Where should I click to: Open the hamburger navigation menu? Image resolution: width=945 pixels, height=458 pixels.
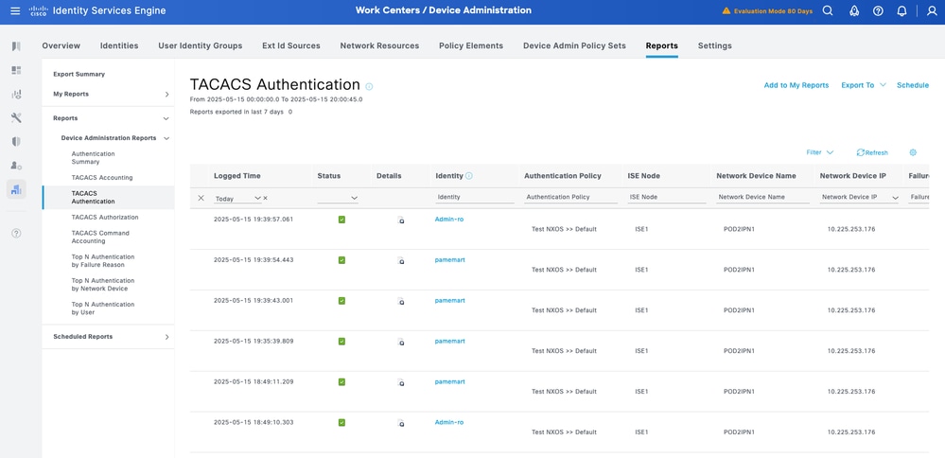click(x=15, y=10)
